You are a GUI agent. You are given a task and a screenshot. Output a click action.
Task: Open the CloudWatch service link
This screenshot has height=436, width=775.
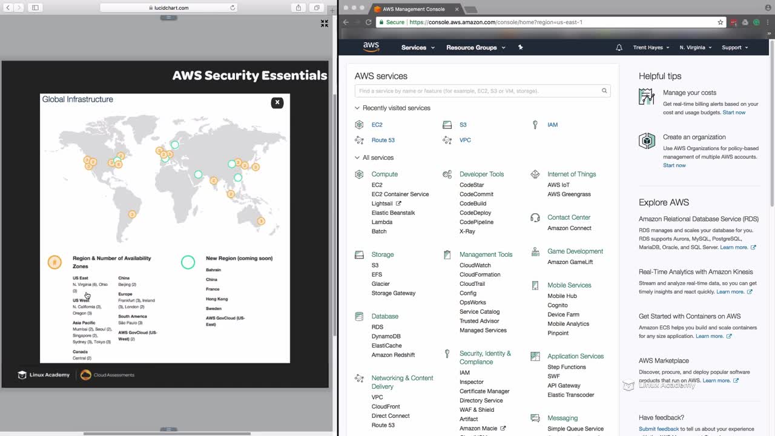click(475, 265)
